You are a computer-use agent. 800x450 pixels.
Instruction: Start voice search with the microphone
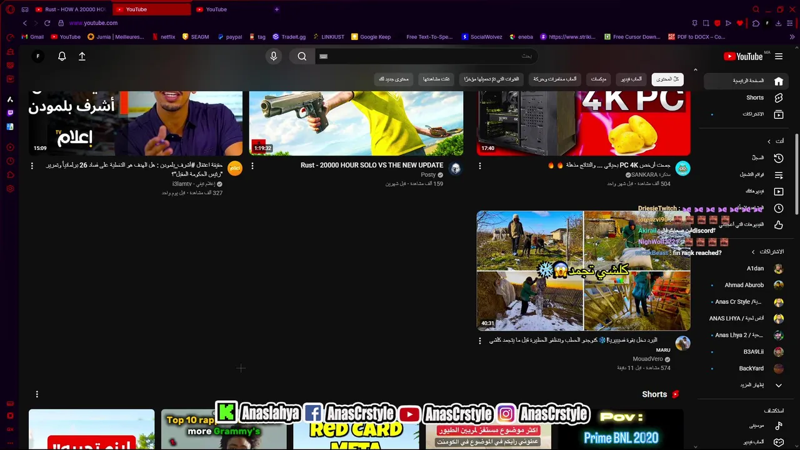coord(273,56)
